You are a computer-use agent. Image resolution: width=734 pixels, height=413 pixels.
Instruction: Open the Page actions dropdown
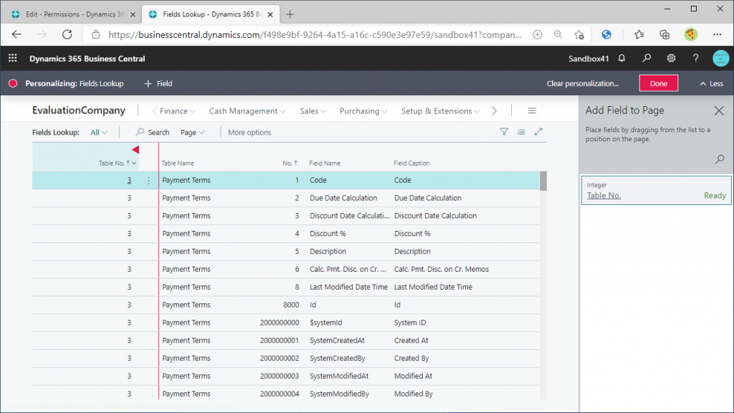[192, 133]
